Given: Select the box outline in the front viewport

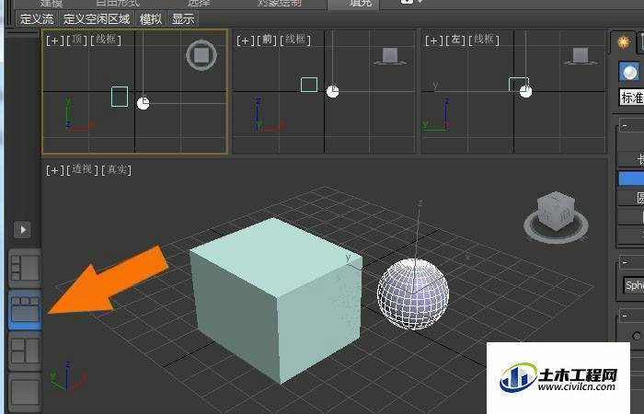Looking at the screenshot, I should click(309, 85).
